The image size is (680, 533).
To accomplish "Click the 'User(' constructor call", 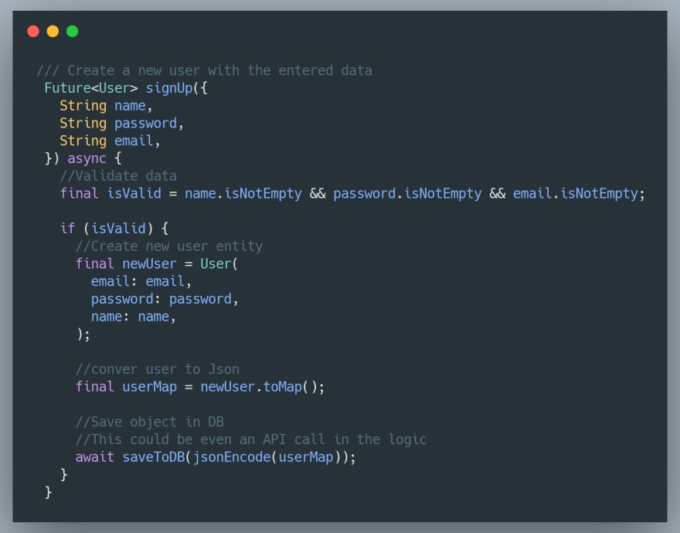I will pos(219,263).
